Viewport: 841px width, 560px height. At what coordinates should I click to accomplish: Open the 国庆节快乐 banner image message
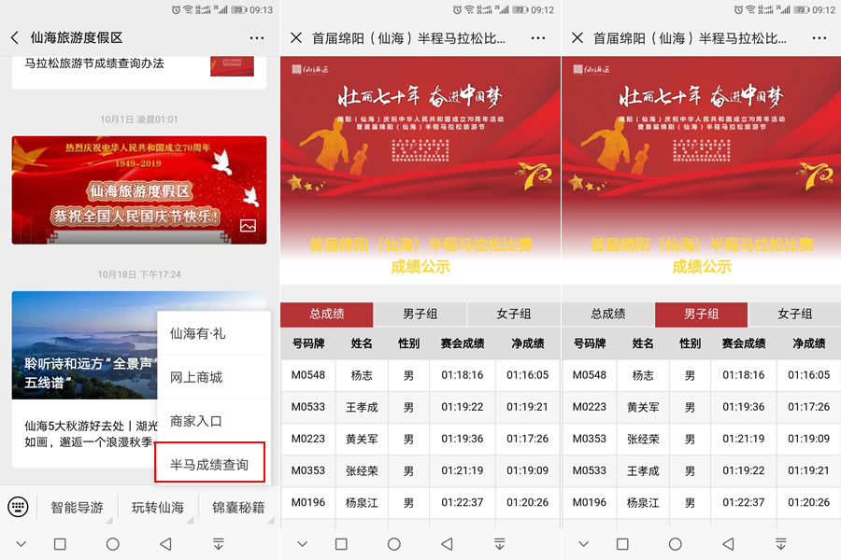coord(139,190)
